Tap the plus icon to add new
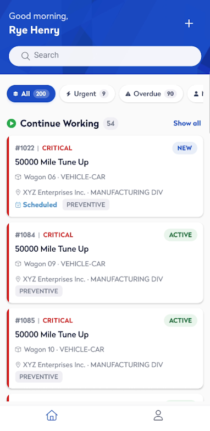Image resolution: width=210 pixels, height=431 pixels. [x=189, y=24]
